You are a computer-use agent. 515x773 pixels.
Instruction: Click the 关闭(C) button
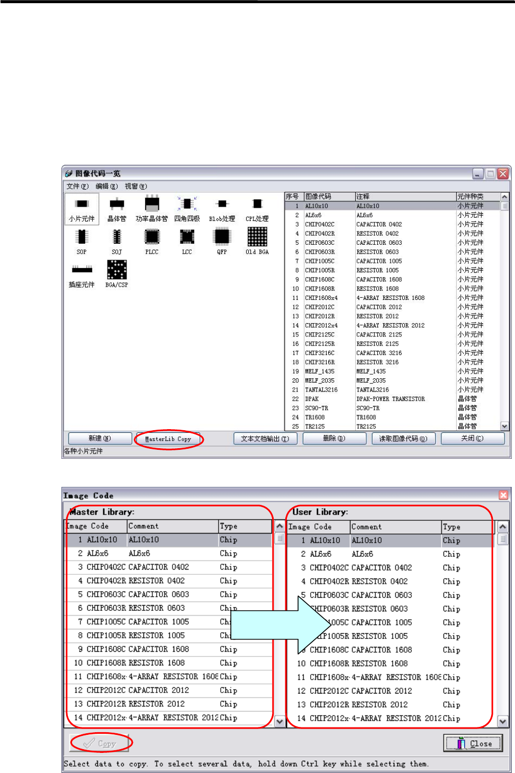(472, 439)
